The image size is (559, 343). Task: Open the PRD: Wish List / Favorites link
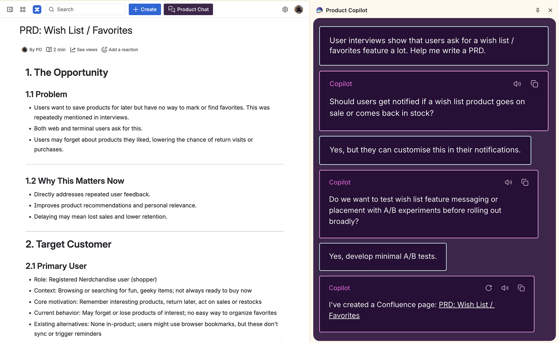pos(466,305)
